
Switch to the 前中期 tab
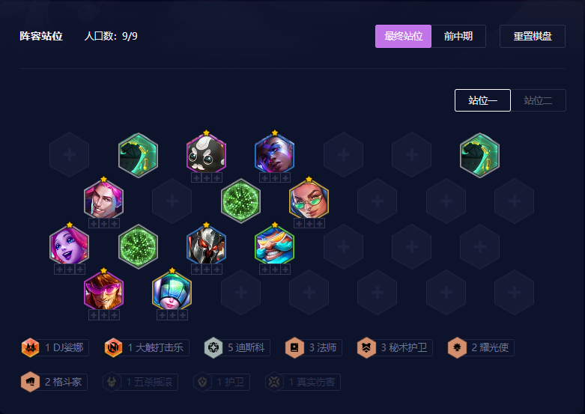pyautogui.click(x=458, y=36)
